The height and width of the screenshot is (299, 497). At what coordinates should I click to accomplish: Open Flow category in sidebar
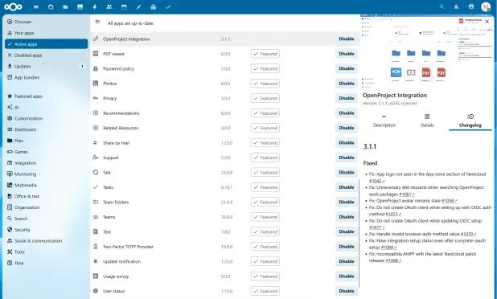tap(47, 263)
